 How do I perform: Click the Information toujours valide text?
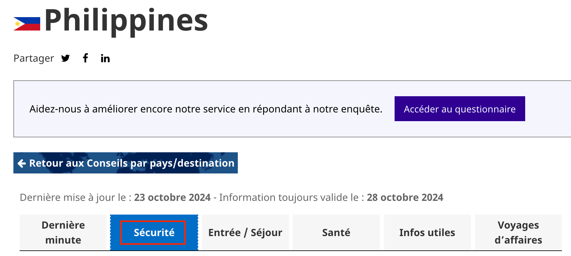click(291, 197)
